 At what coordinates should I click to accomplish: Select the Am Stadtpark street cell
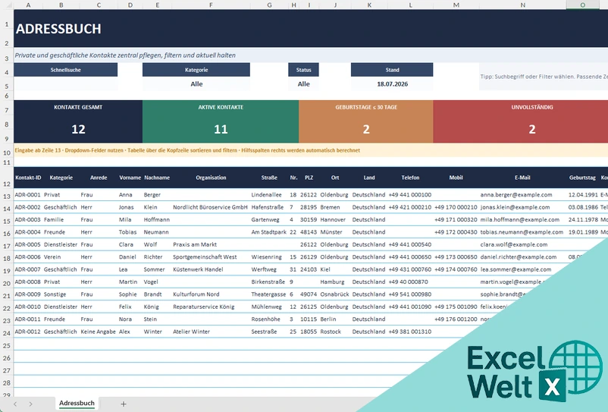(x=269, y=232)
